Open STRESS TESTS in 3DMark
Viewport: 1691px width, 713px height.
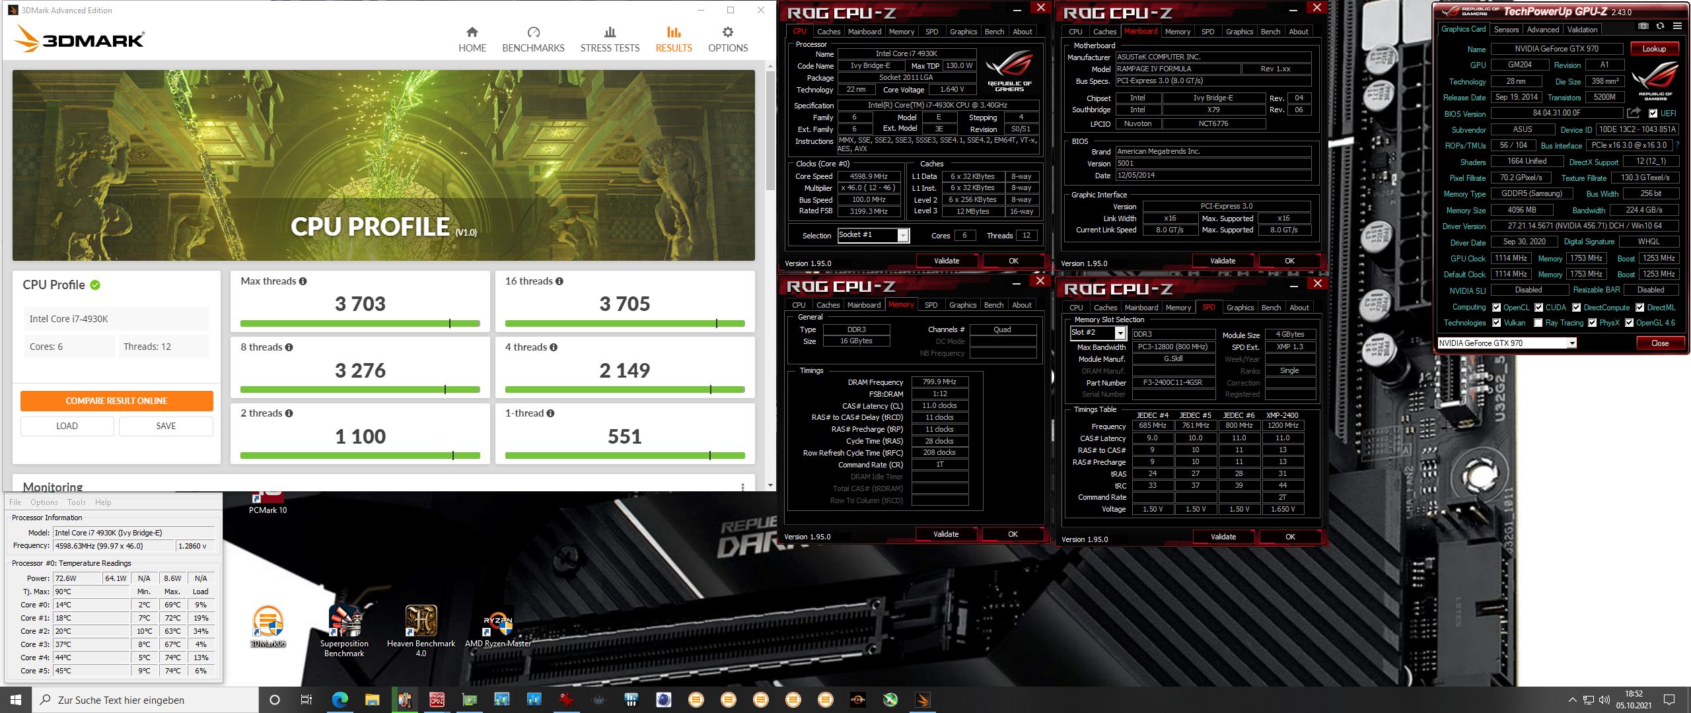610,40
